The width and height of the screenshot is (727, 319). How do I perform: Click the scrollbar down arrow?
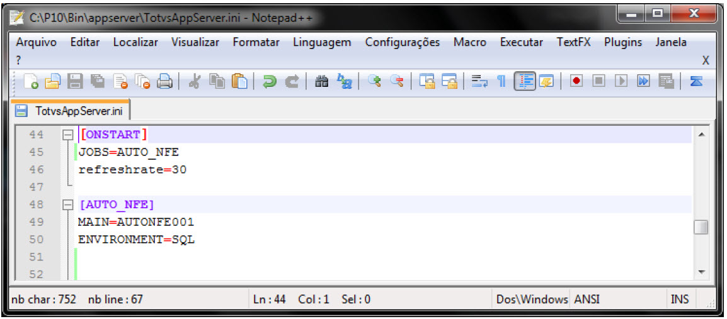(701, 272)
